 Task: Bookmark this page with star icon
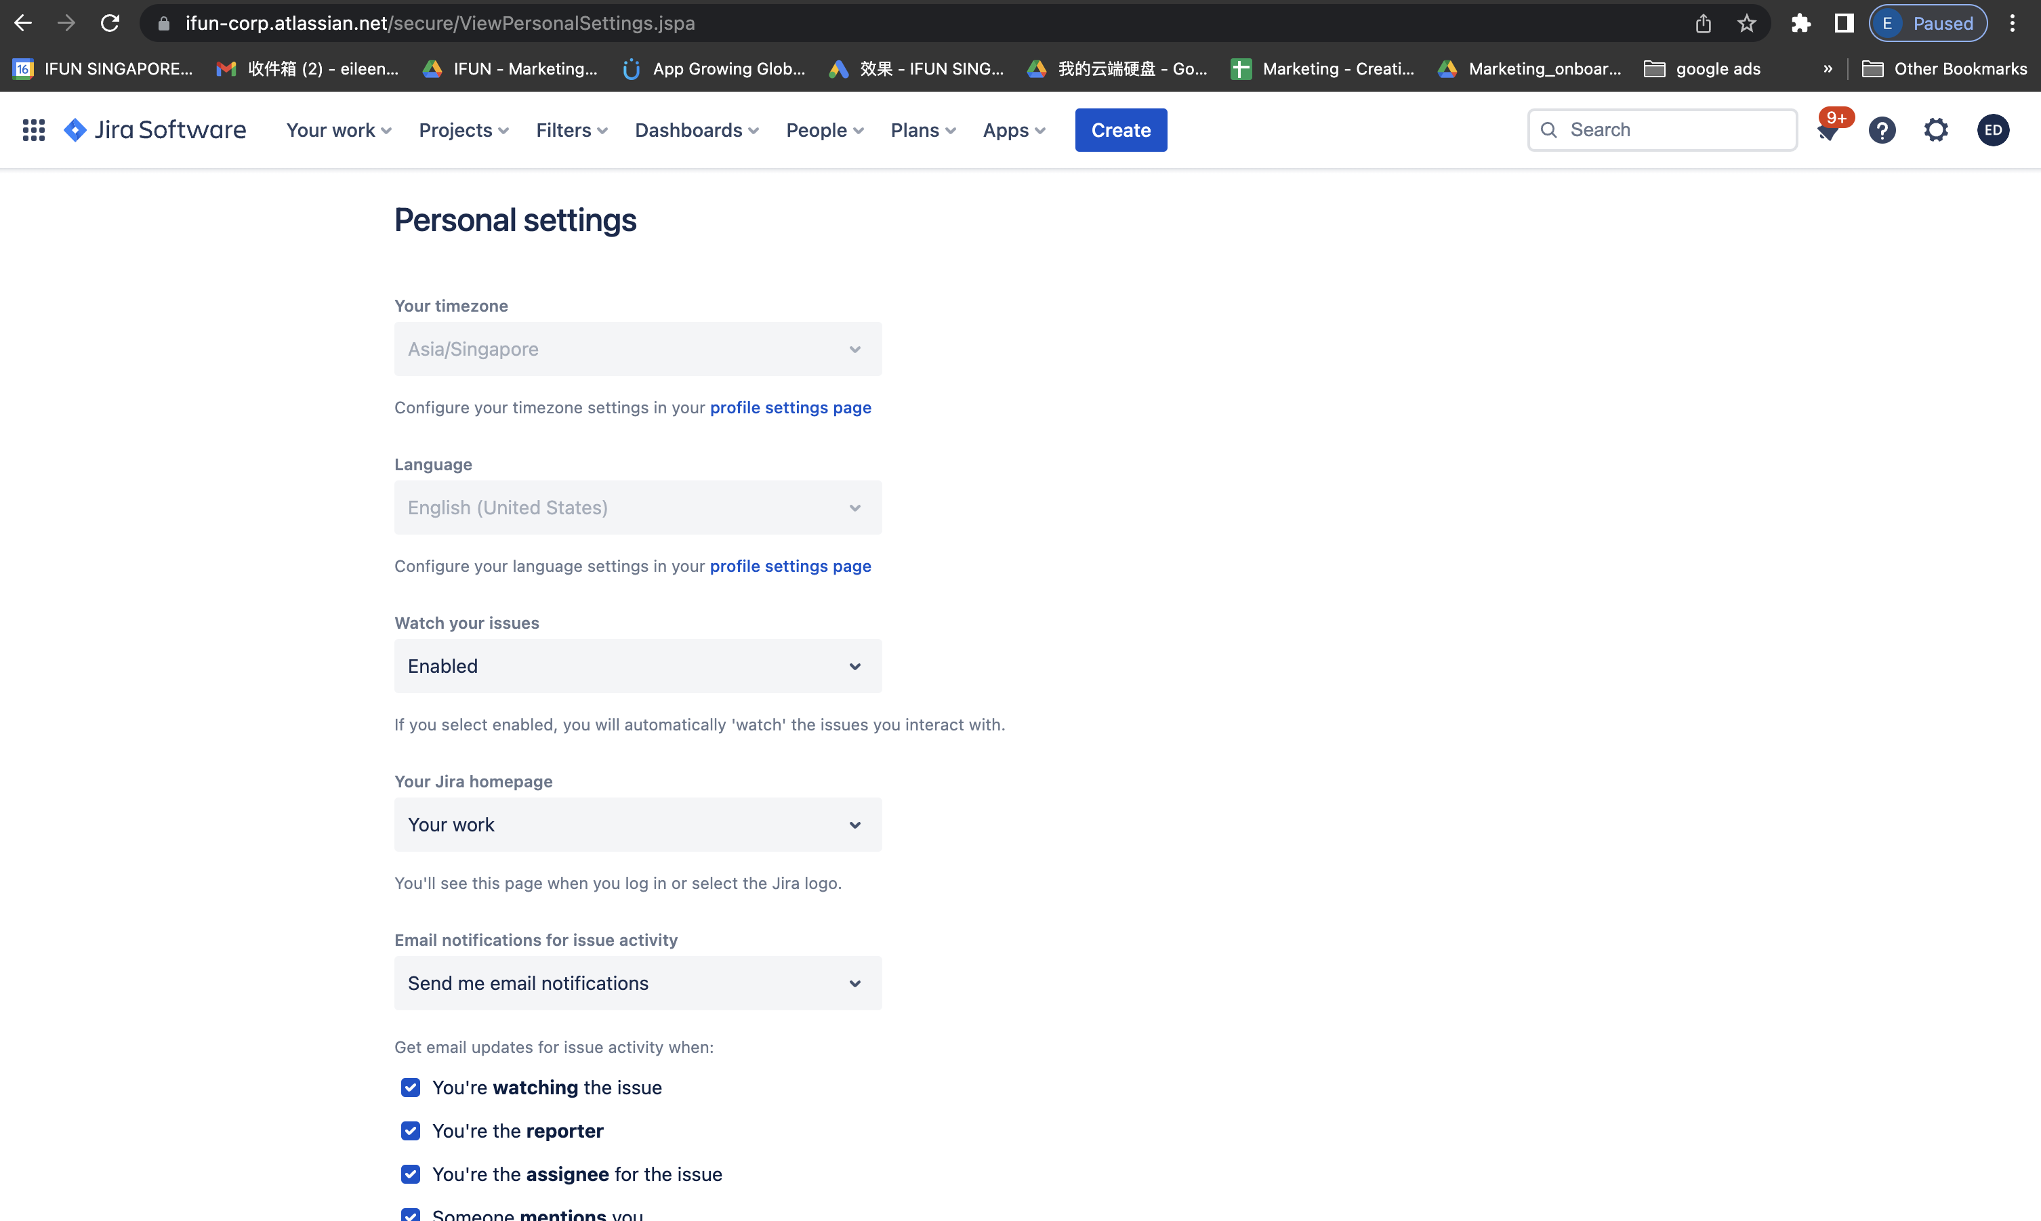coord(1746,23)
